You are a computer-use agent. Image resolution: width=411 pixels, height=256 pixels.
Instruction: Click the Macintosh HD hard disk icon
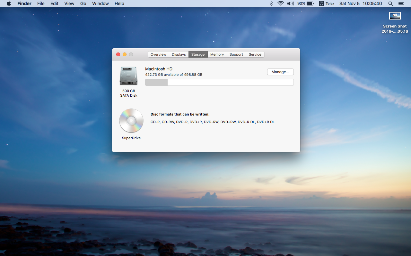(128, 76)
